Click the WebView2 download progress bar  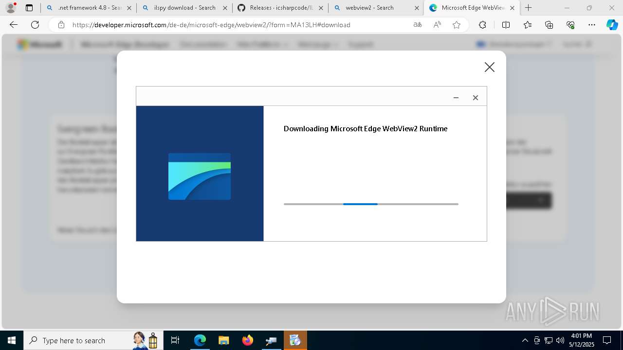point(371,204)
